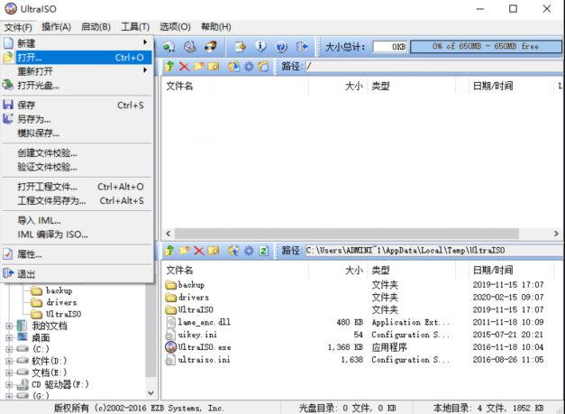Viewport: 565px width, 414px height.
Task: Click rename icon in image pane toolbar
Action: click(214, 67)
